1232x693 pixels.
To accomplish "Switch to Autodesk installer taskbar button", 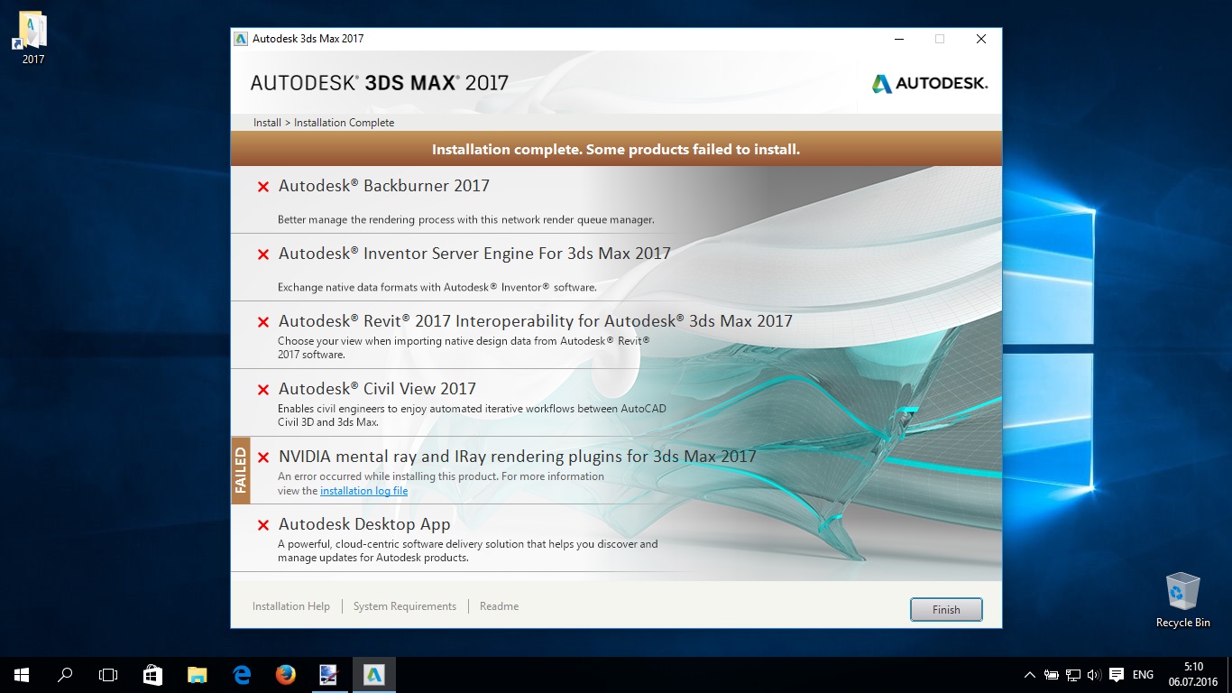I will pyautogui.click(x=373, y=674).
